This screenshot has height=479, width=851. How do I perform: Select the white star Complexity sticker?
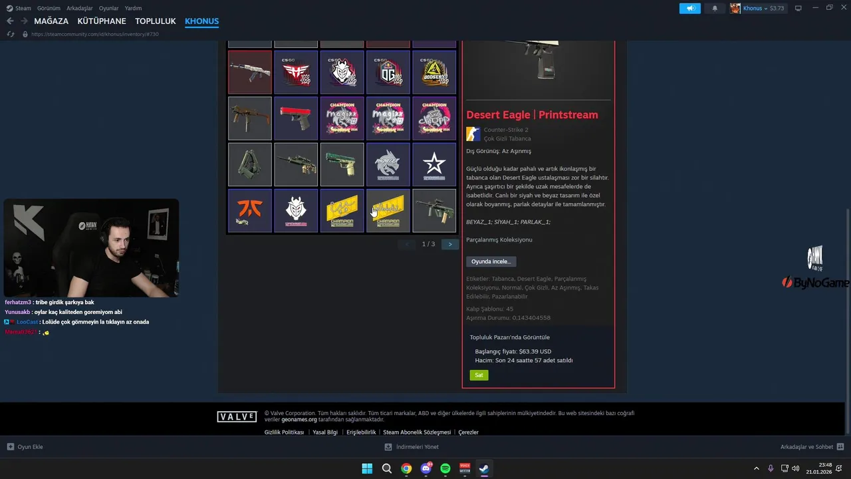pyautogui.click(x=434, y=164)
